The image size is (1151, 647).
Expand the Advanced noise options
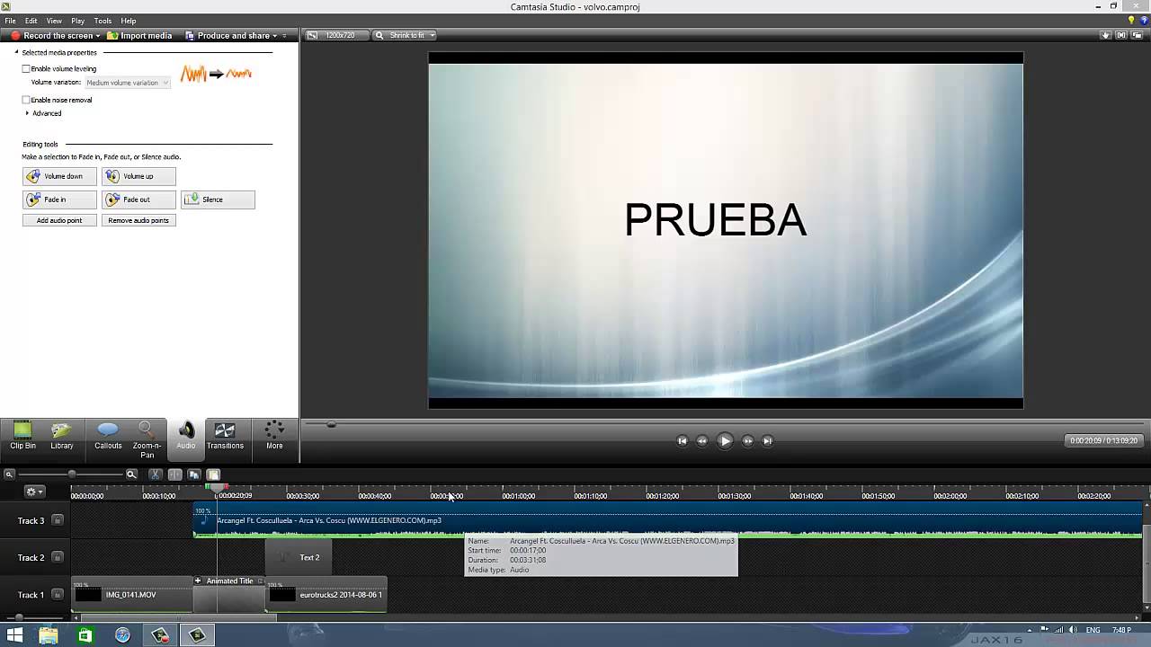click(x=28, y=113)
